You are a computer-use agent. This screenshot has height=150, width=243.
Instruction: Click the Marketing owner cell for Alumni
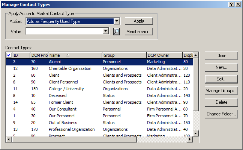point(156,62)
